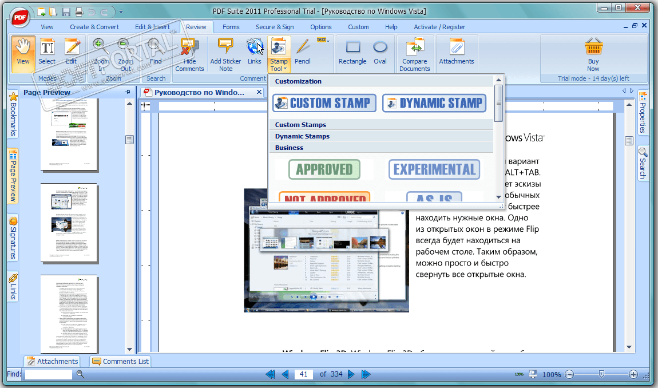
Task: Add Sticker Note to the page
Action: coord(226,54)
